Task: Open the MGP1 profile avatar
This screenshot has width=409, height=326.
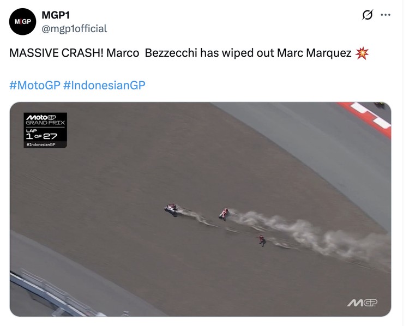Action: pos(22,22)
